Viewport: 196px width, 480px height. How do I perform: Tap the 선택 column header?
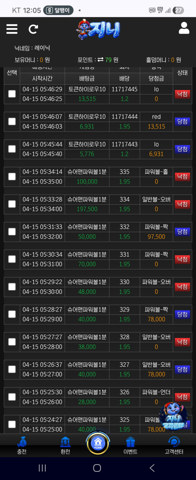pos(12,73)
